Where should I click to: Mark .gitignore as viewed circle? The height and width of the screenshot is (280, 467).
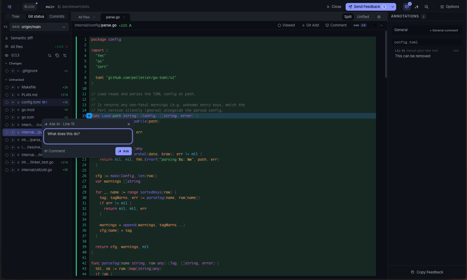7,71
